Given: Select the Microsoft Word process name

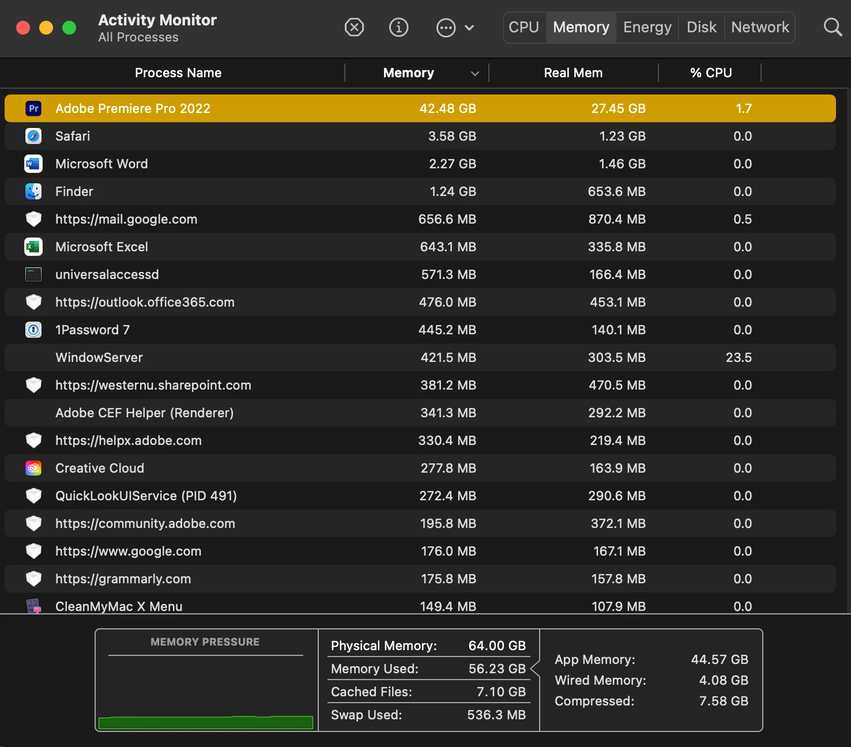Looking at the screenshot, I should (101, 164).
